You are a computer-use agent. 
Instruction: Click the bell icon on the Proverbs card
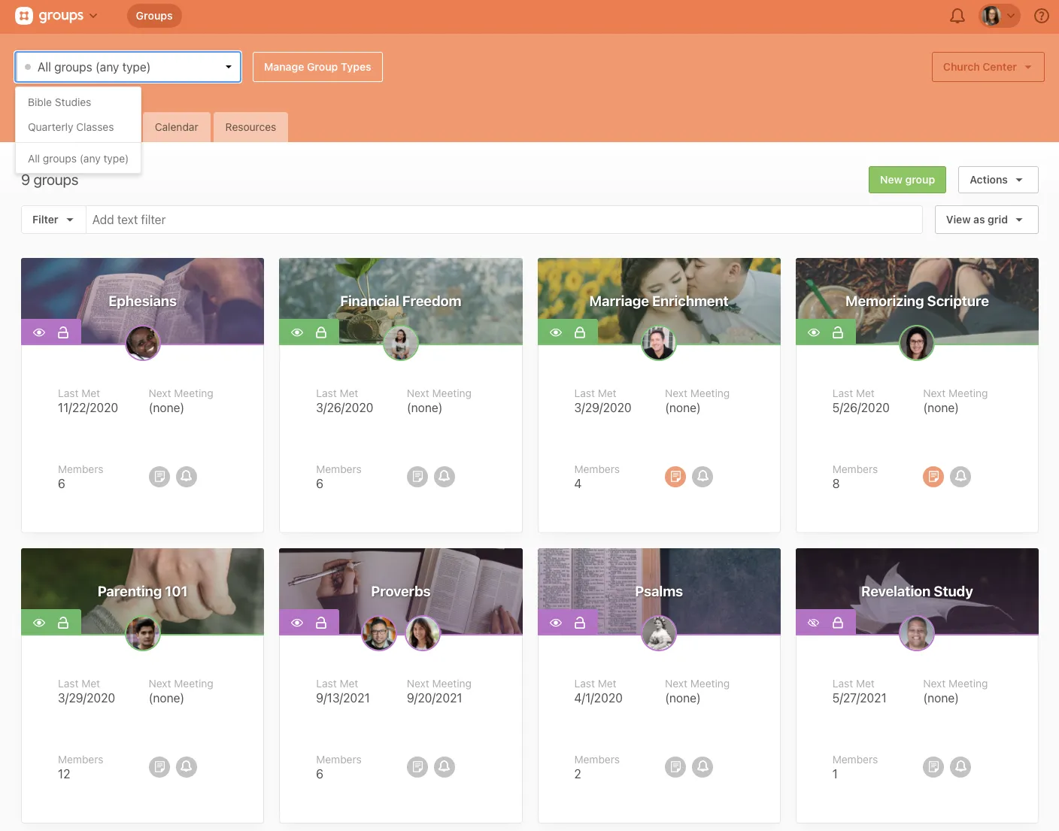pos(445,766)
